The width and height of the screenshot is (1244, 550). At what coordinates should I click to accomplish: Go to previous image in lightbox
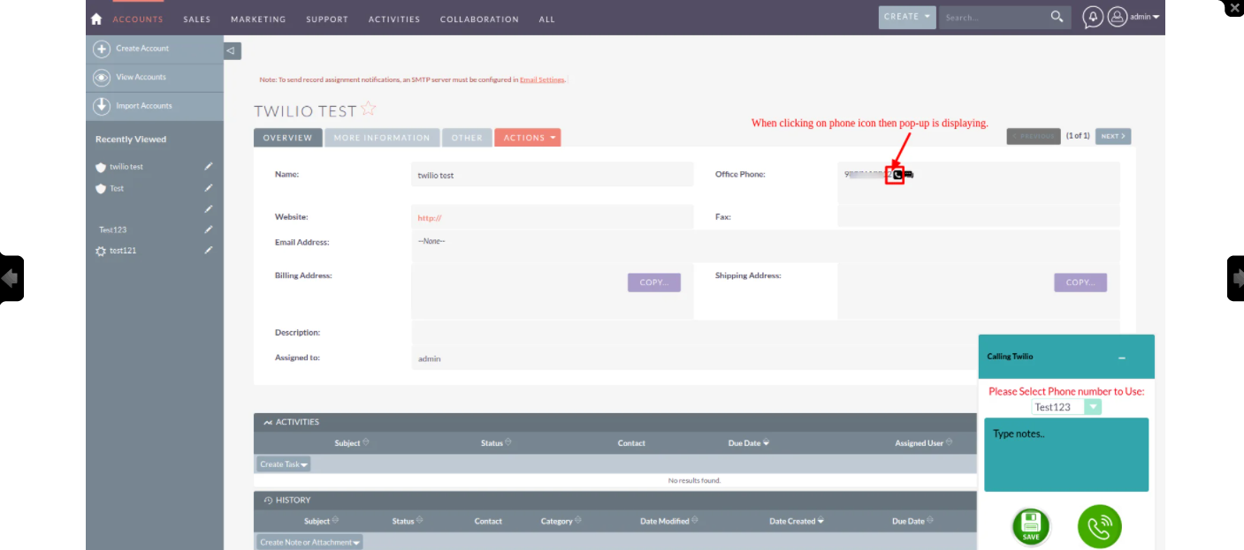pos(11,278)
